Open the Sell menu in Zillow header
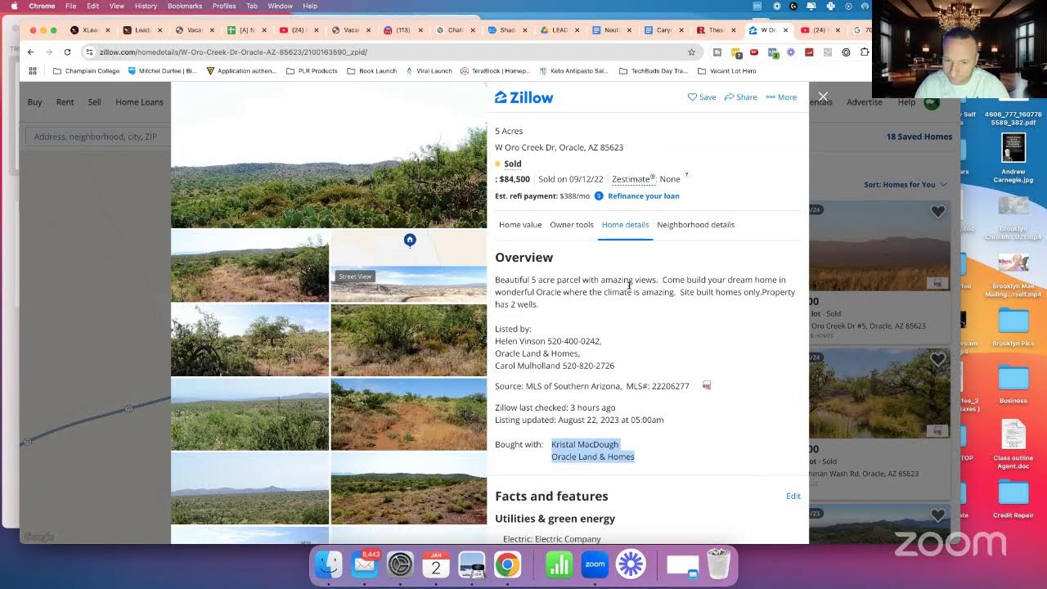This screenshot has height=589, width=1047. tap(95, 102)
